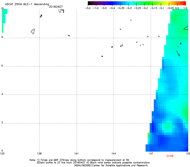The image size is (190, 167).
Task: Click the colorbar label 1.0
Action: point(185,8)
